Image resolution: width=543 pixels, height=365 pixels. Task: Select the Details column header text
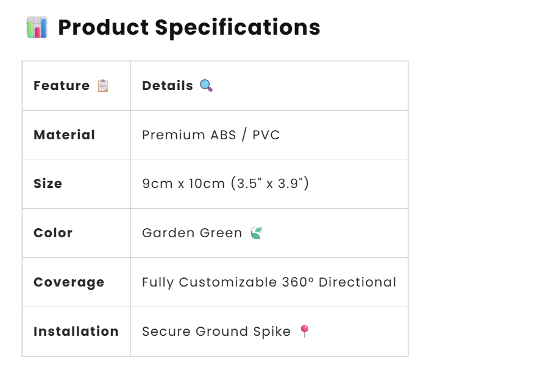(x=168, y=86)
